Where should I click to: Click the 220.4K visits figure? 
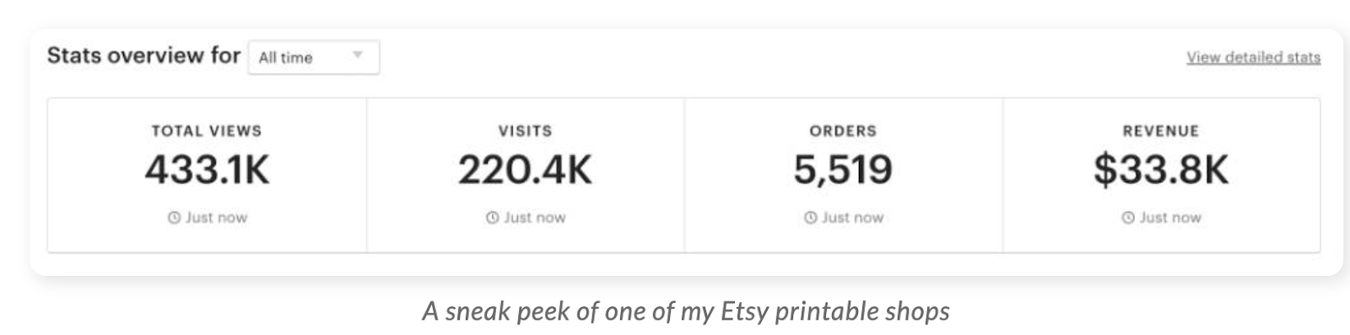click(x=525, y=170)
